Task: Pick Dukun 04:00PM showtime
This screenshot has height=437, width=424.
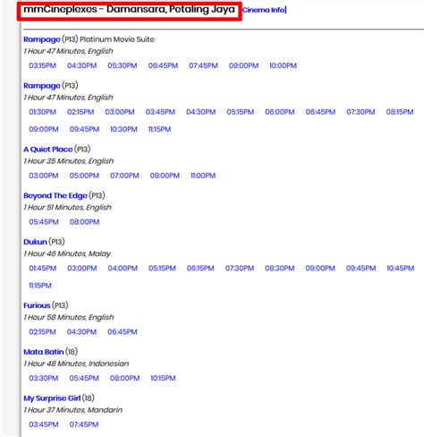Action: (x=123, y=268)
